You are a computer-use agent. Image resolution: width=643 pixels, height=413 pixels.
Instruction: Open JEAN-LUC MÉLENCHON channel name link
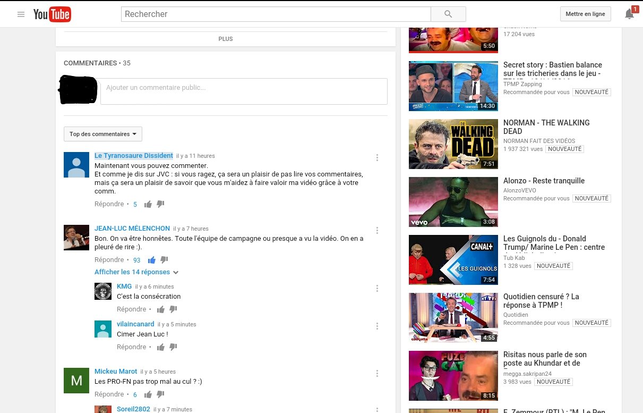[132, 229]
